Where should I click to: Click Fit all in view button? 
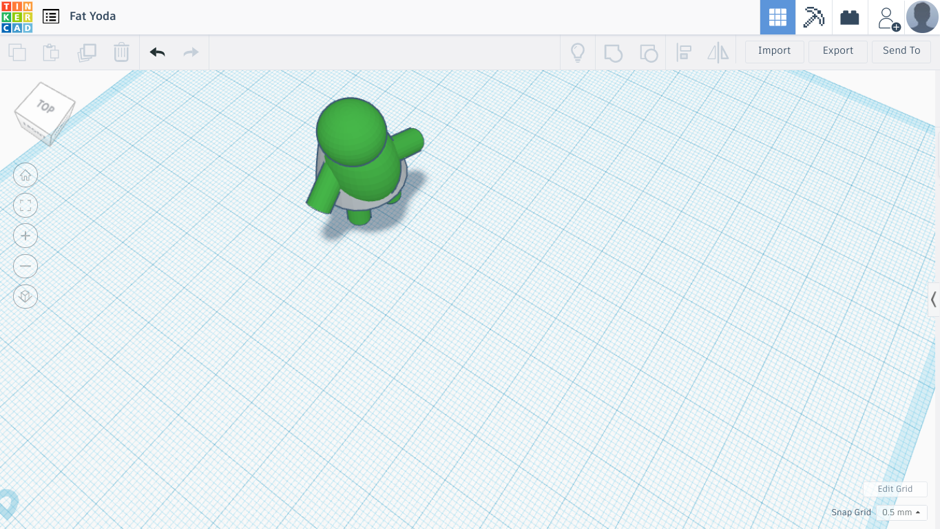(25, 205)
